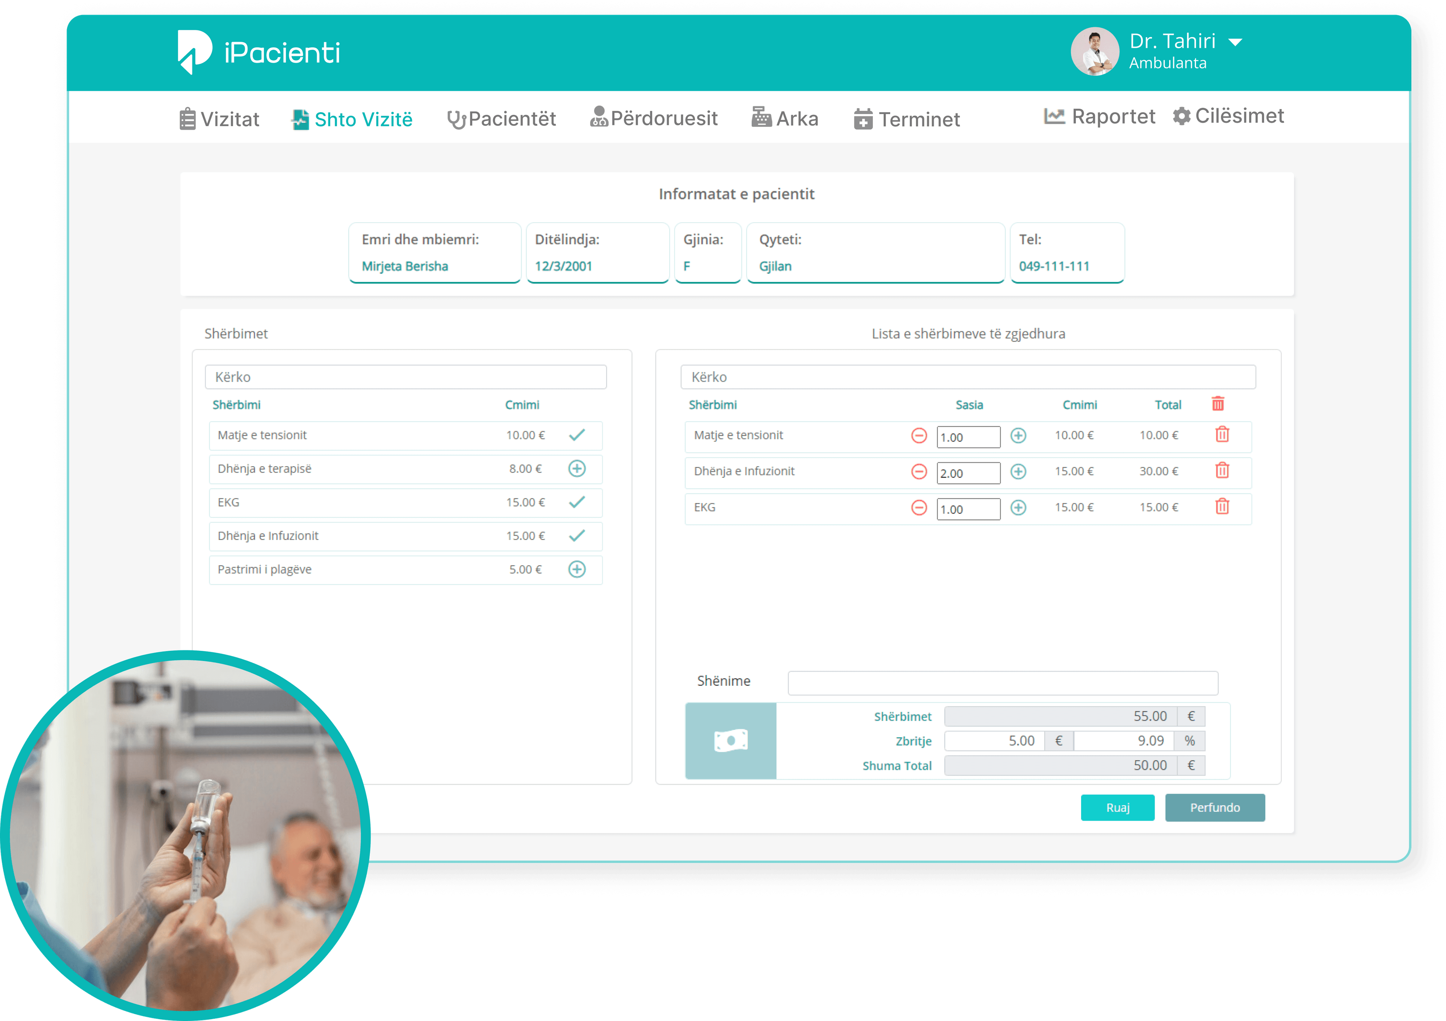Viewport: 1446px width, 1021px height.
Task: Click the cash payment money icon
Action: [731, 741]
